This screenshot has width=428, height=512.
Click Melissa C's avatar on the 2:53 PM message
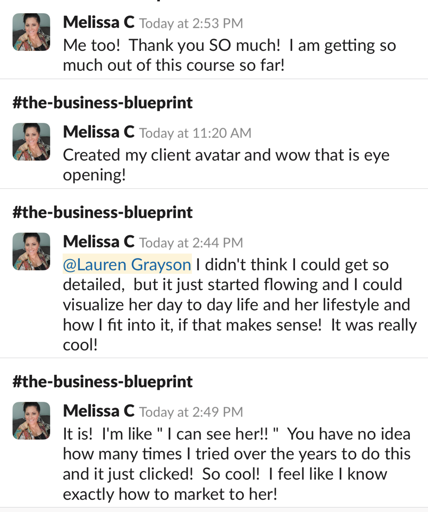click(x=31, y=32)
